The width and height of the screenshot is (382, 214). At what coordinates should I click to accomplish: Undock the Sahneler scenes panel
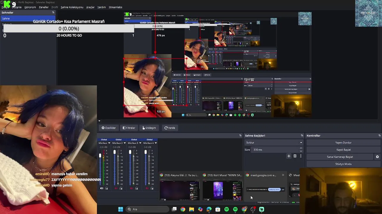(x=53, y=12)
